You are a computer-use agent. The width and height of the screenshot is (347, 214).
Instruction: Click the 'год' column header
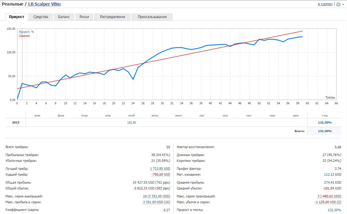pos(325,116)
